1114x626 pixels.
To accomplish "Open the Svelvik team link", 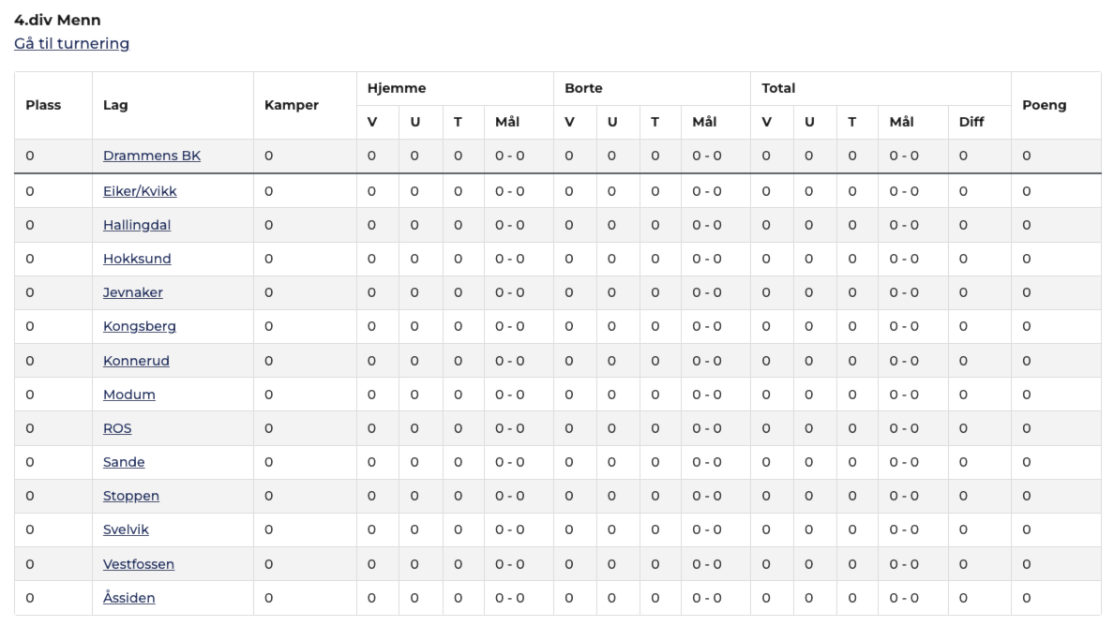I will (126, 529).
